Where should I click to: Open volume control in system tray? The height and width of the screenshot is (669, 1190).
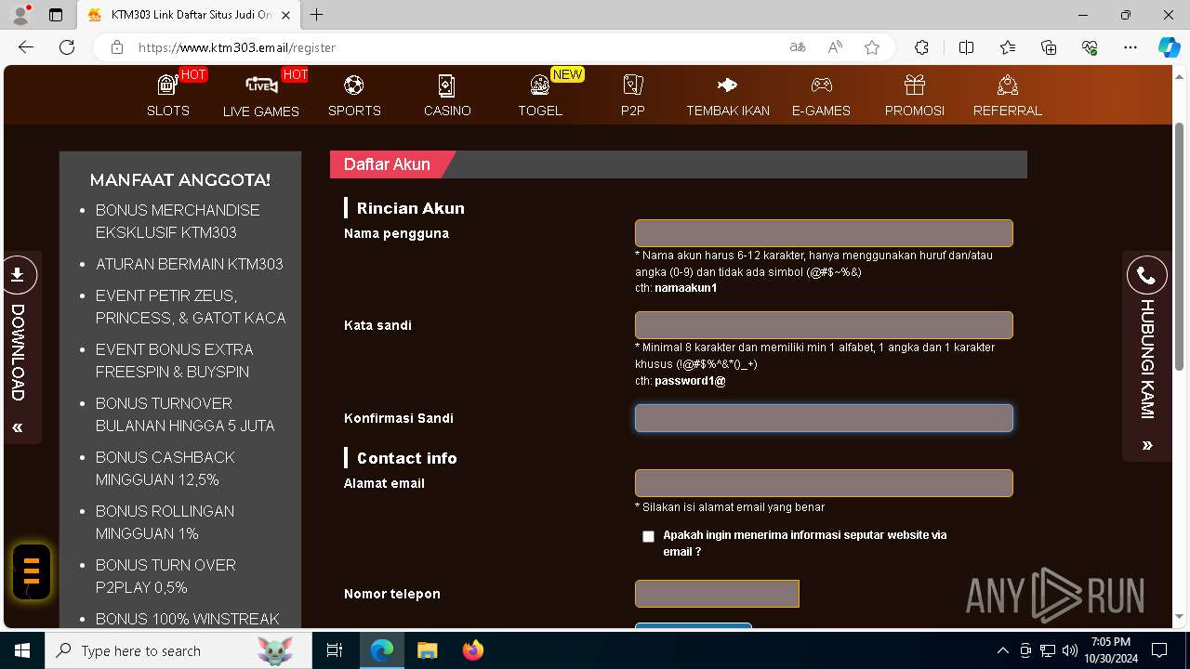[x=1069, y=650]
